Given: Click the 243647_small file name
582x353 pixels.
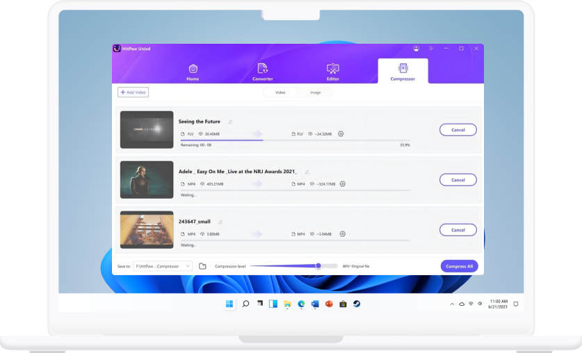Looking at the screenshot, I should (195, 222).
